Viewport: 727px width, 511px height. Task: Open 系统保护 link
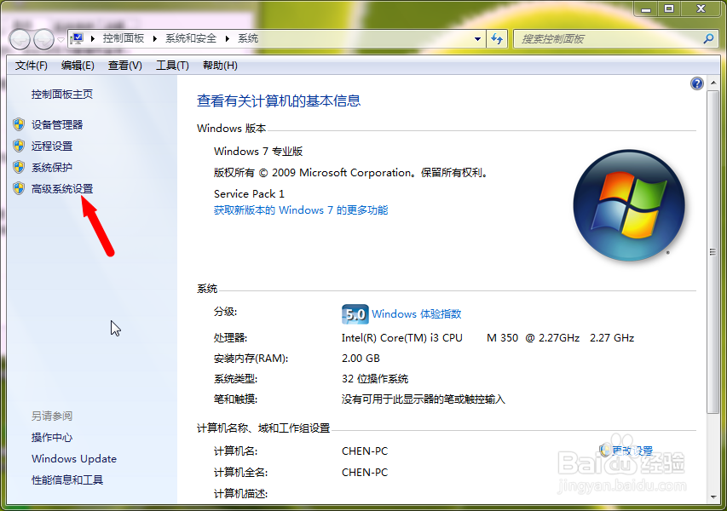pyautogui.click(x=52, y=167)
